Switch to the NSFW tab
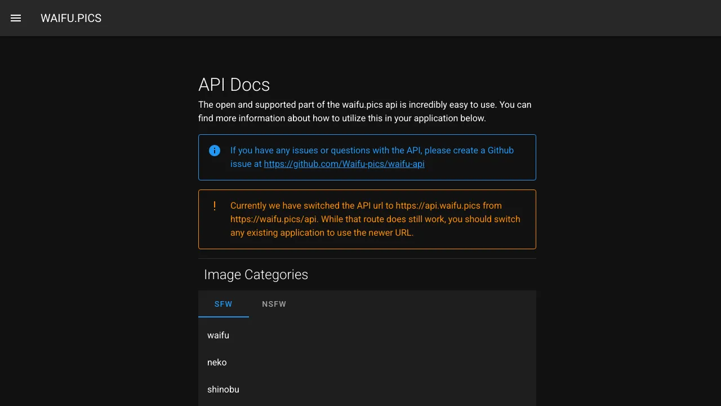 (274, 304)
